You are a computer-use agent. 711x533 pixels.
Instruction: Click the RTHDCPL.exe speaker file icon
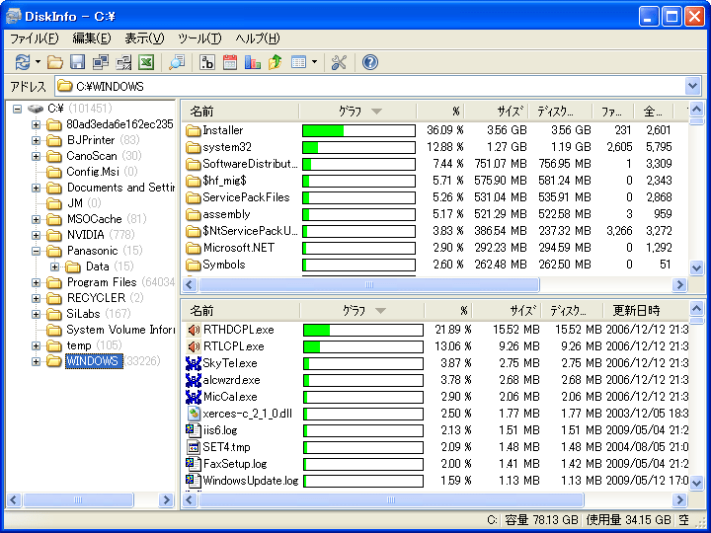pyautogui.click(x=194, y=330)
